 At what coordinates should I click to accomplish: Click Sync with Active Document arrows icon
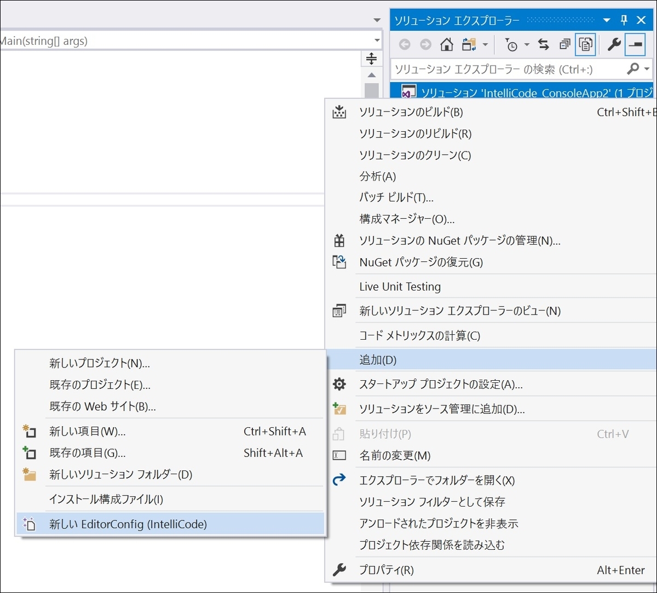[x=543, y=45]
